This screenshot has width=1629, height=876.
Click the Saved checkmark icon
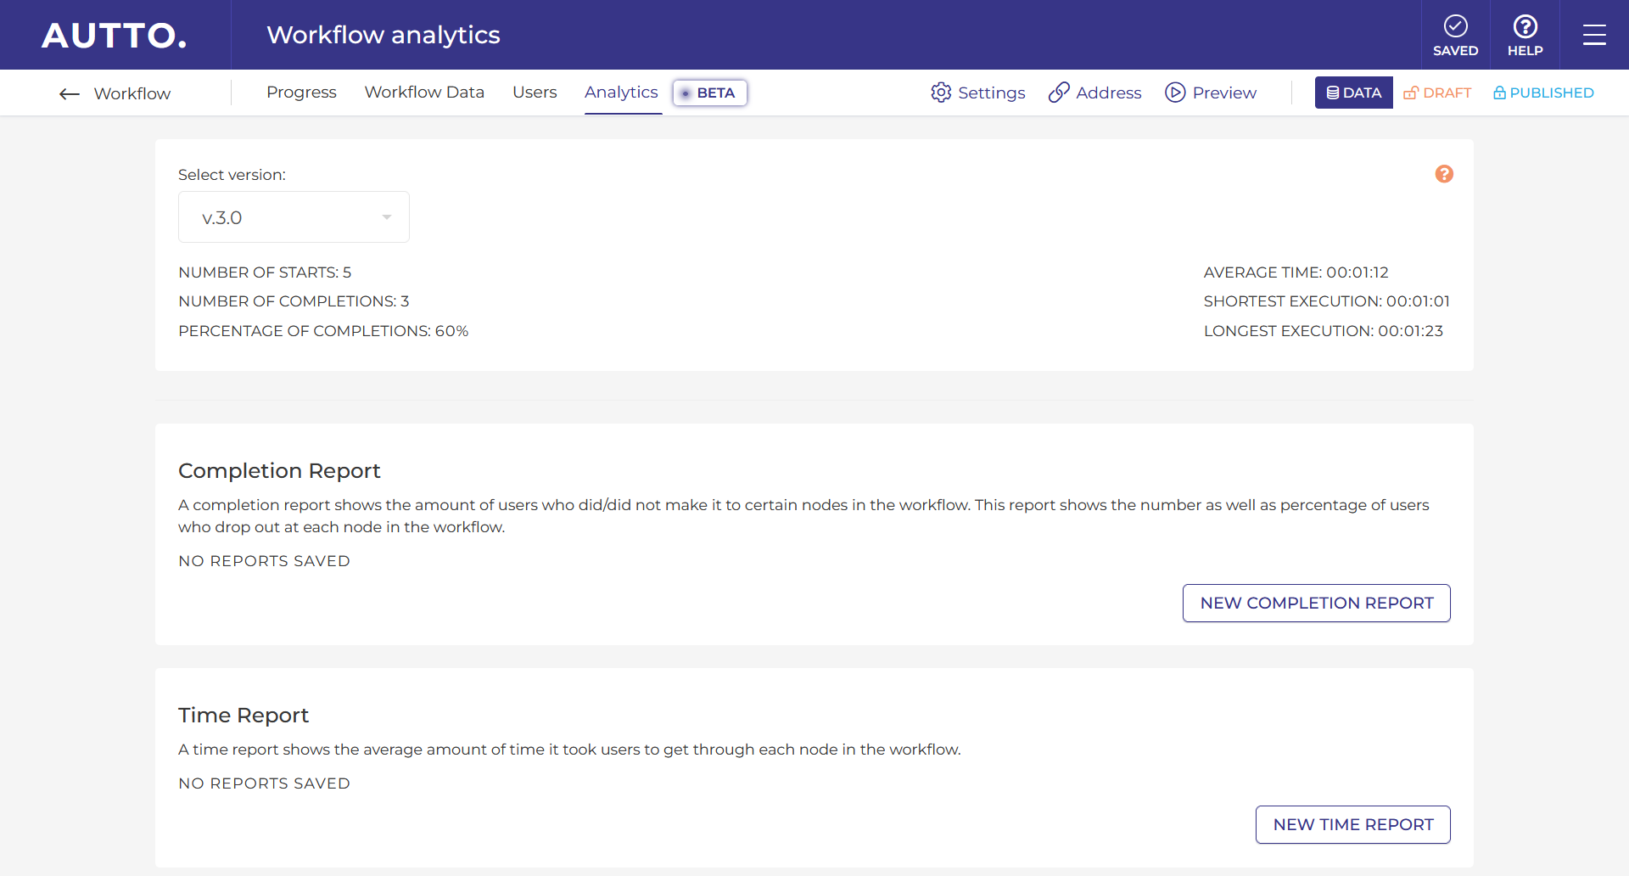1455,26
